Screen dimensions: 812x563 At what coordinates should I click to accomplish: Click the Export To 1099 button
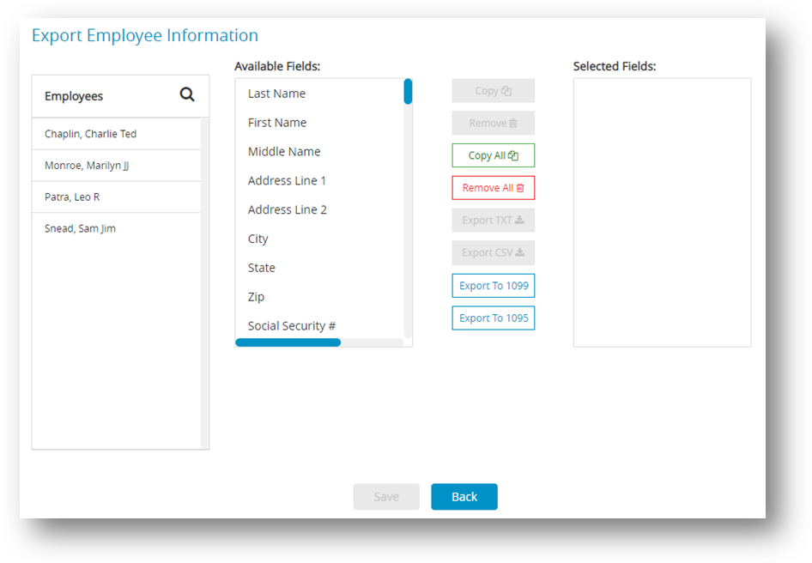click(493, 285)
